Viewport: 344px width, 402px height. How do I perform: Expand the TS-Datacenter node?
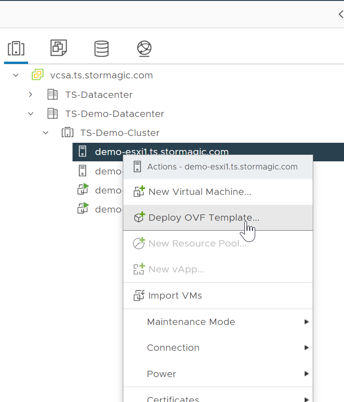click(x=30, y=95)
